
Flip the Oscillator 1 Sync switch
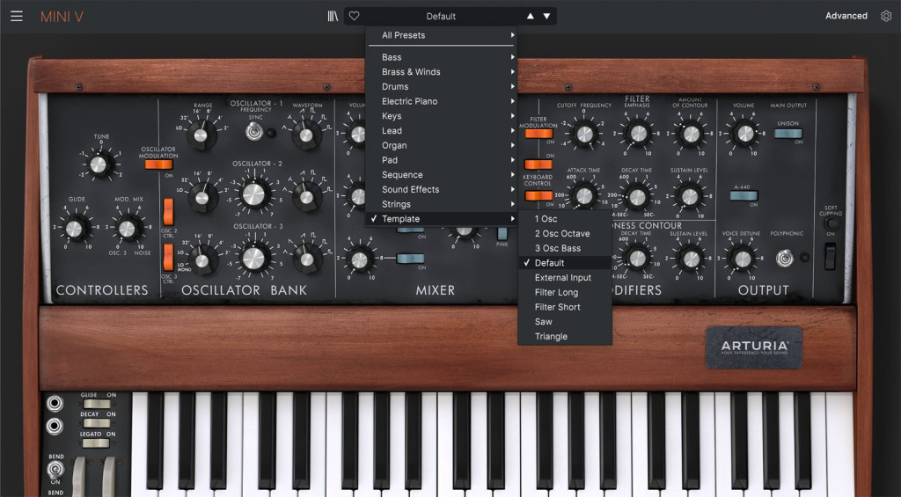tap(253, 132)
